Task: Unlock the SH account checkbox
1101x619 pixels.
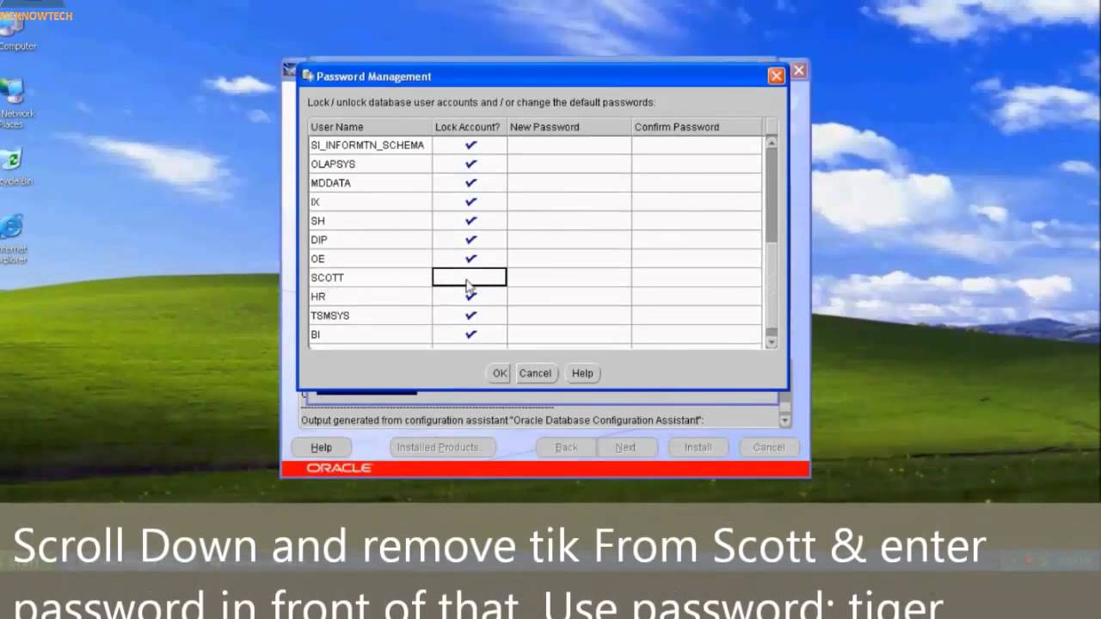Action: [x=470, y=221]
